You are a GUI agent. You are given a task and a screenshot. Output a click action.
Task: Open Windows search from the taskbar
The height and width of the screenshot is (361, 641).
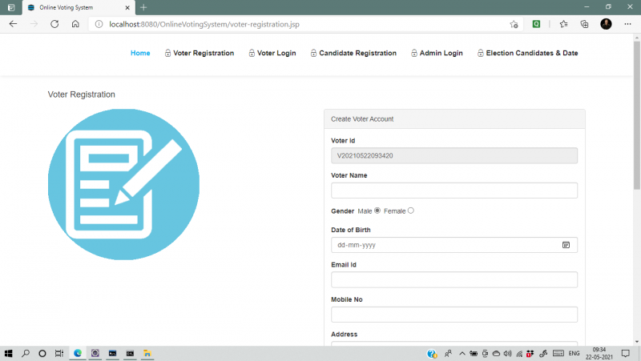tap(26, 353)
